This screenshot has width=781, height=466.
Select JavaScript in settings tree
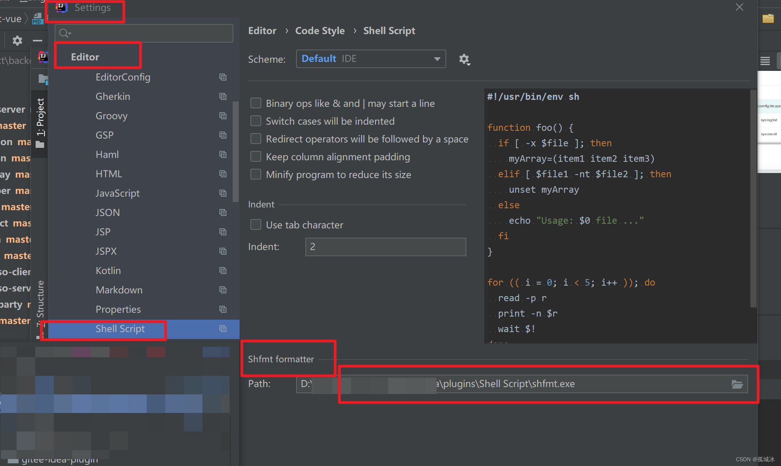point(117,193)
